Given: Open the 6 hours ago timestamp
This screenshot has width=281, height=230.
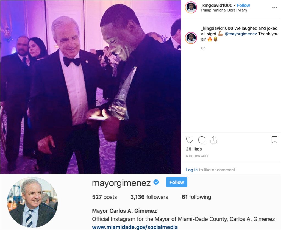Looking at the screenshot, I should coord(197,156).
